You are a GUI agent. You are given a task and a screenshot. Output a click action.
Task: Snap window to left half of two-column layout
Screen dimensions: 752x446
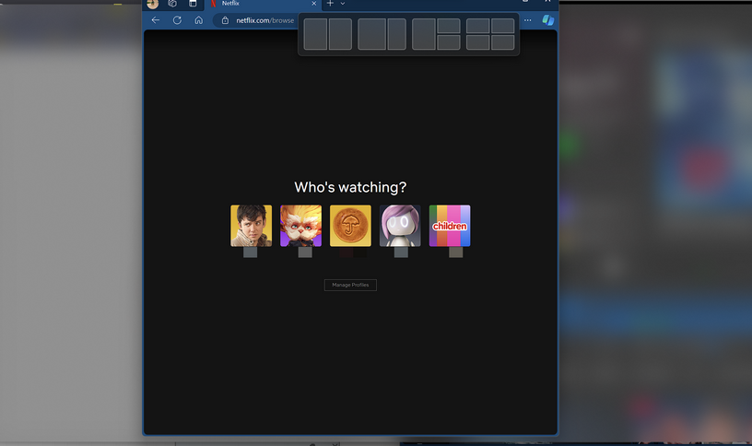pyautogui.click(x=315, y=34)
